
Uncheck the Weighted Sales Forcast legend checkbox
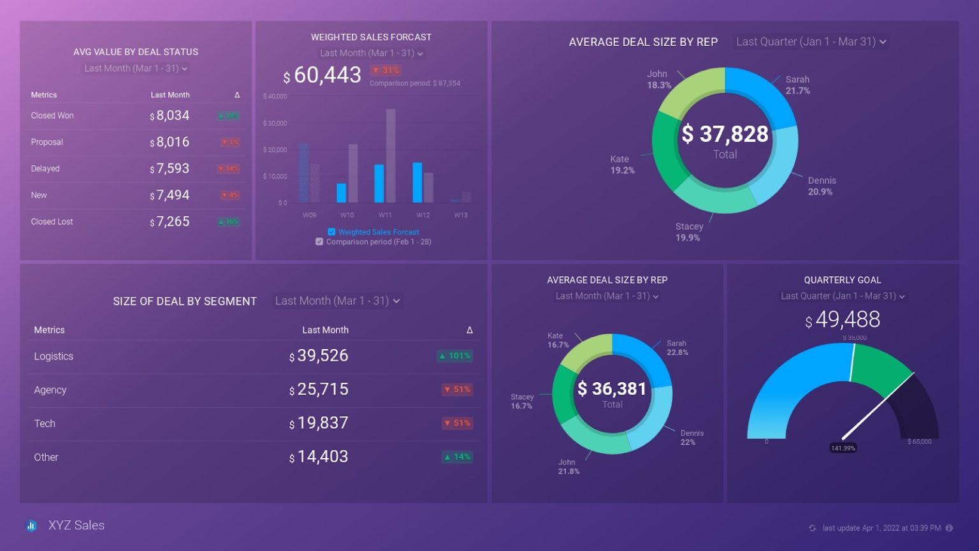(331, 231)
